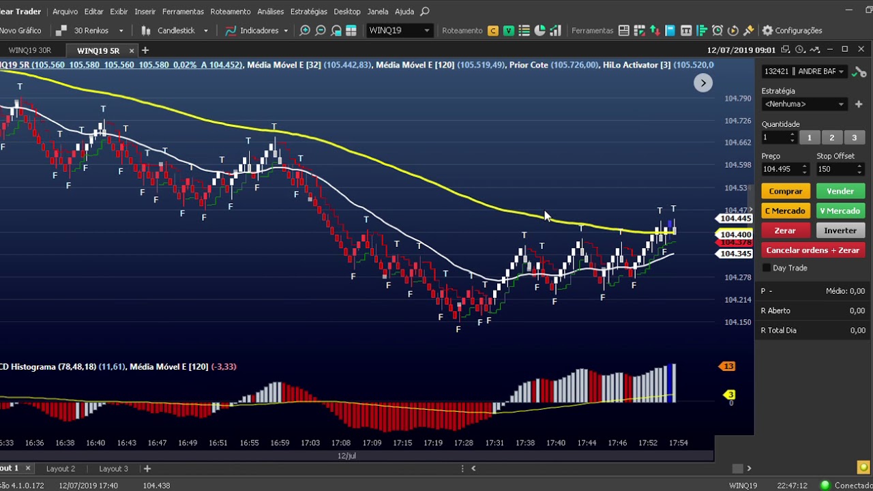Switch to the WINQ19 30R tab
Image resolution: width=873 pixels, height=491 pixels.
[x=30, y=50]
